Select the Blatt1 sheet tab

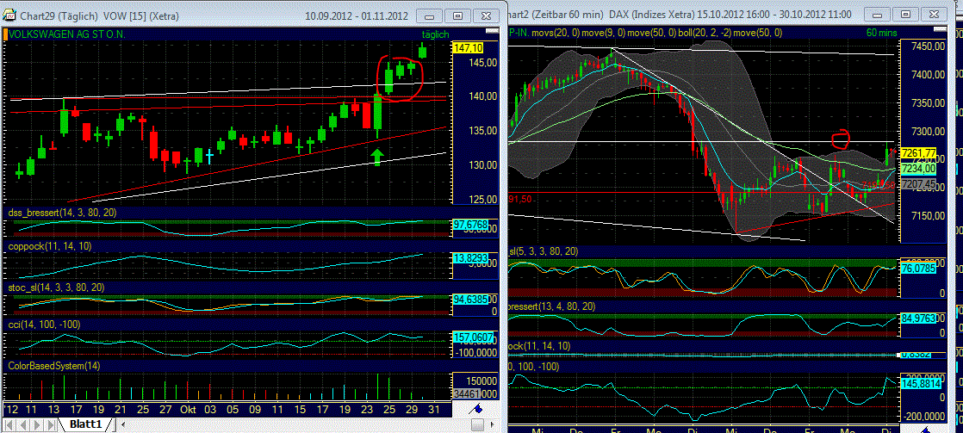tap(85, 424)
